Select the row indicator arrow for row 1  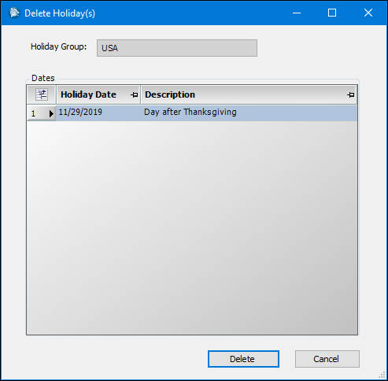tap(51, 113)
